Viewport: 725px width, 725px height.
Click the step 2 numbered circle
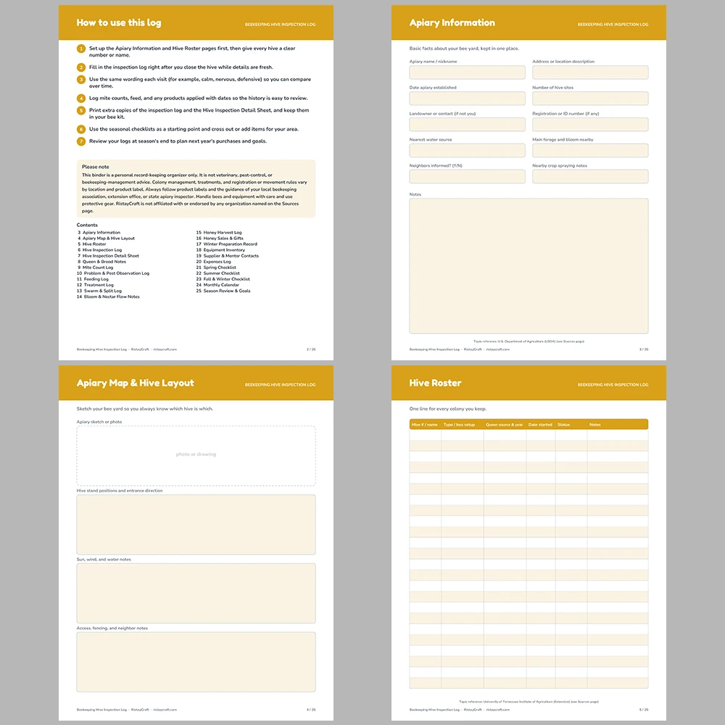(x=81, y=67)
